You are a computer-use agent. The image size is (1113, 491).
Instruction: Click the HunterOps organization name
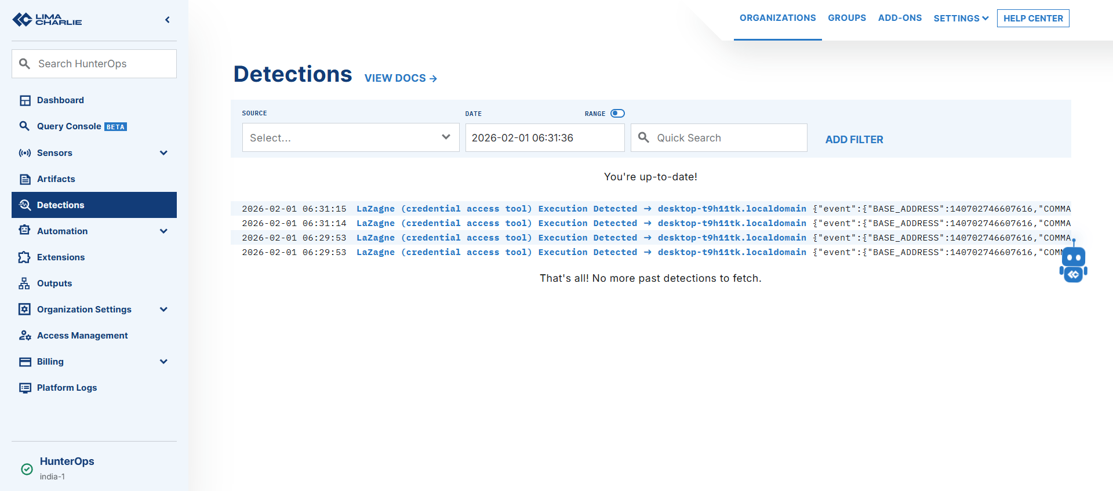click(67, 461)
